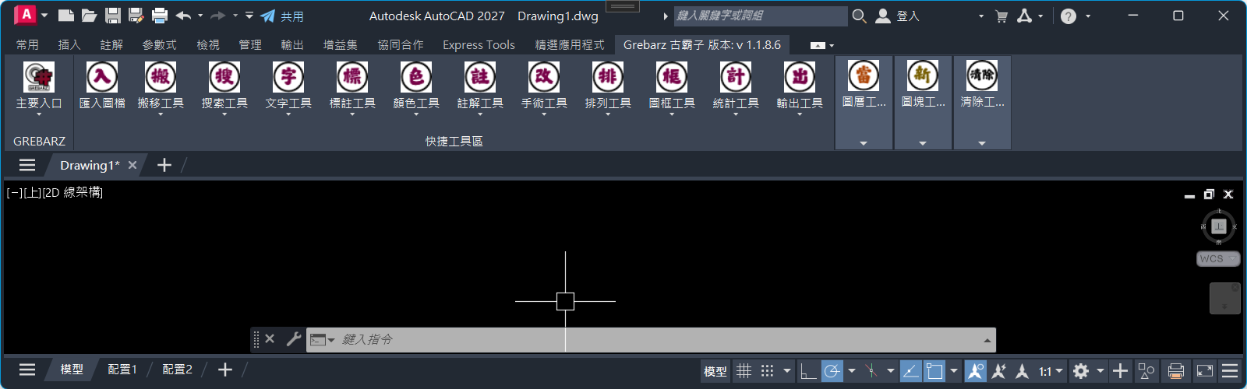Image resolution: width=1247 pixels, height=389 pixels.
Task: Click the 圖層工具 layer tools icon
Action: pyautogui.click(x=864, y=75)
